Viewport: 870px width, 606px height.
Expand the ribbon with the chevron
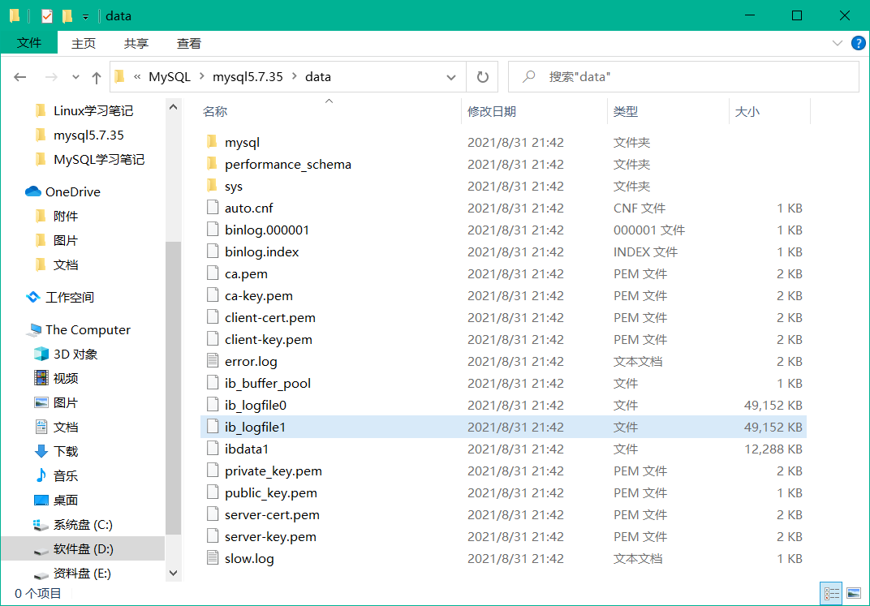[x=838, y=43]
